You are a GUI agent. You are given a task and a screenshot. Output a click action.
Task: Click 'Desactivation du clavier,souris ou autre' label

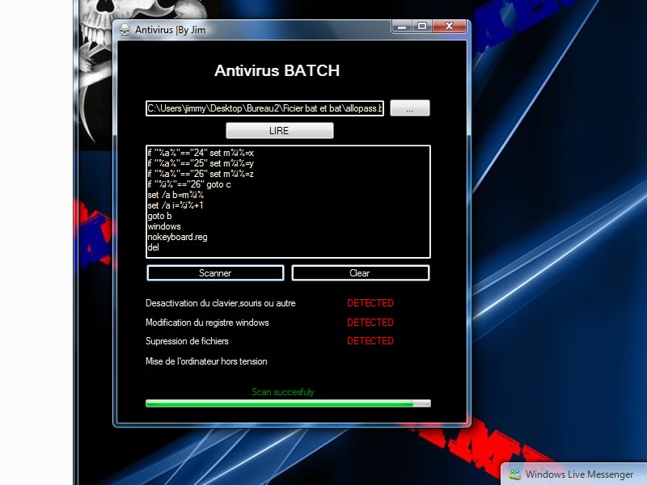(220, 303)
